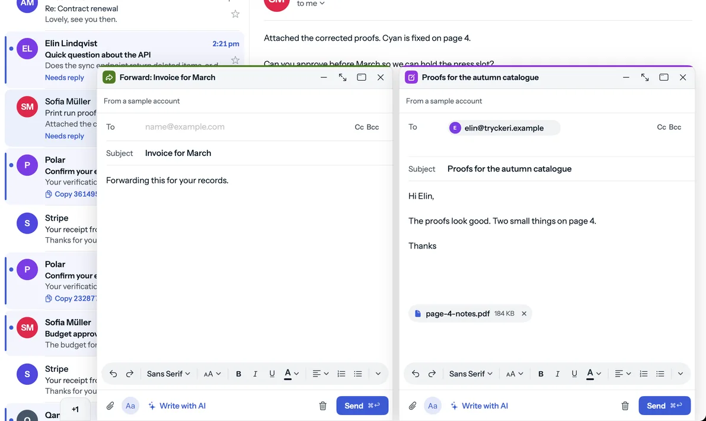Toggle bold in Proofs for the autumn catalogue composer
The image size is (706, 421).
tap(541, 374)
